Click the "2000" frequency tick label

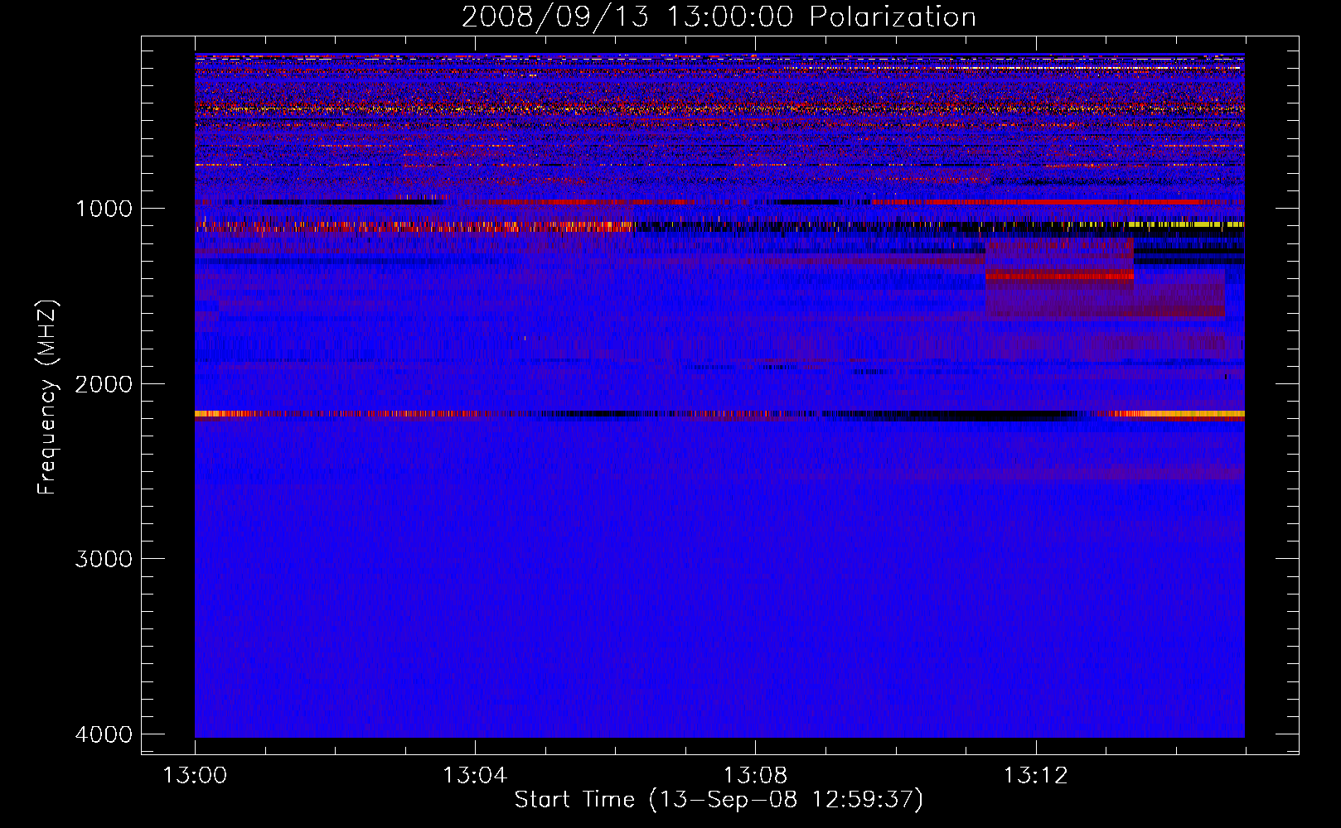104,383
